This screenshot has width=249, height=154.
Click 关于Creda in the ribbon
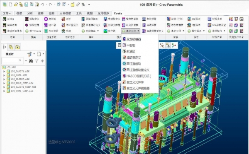[33, 31]
